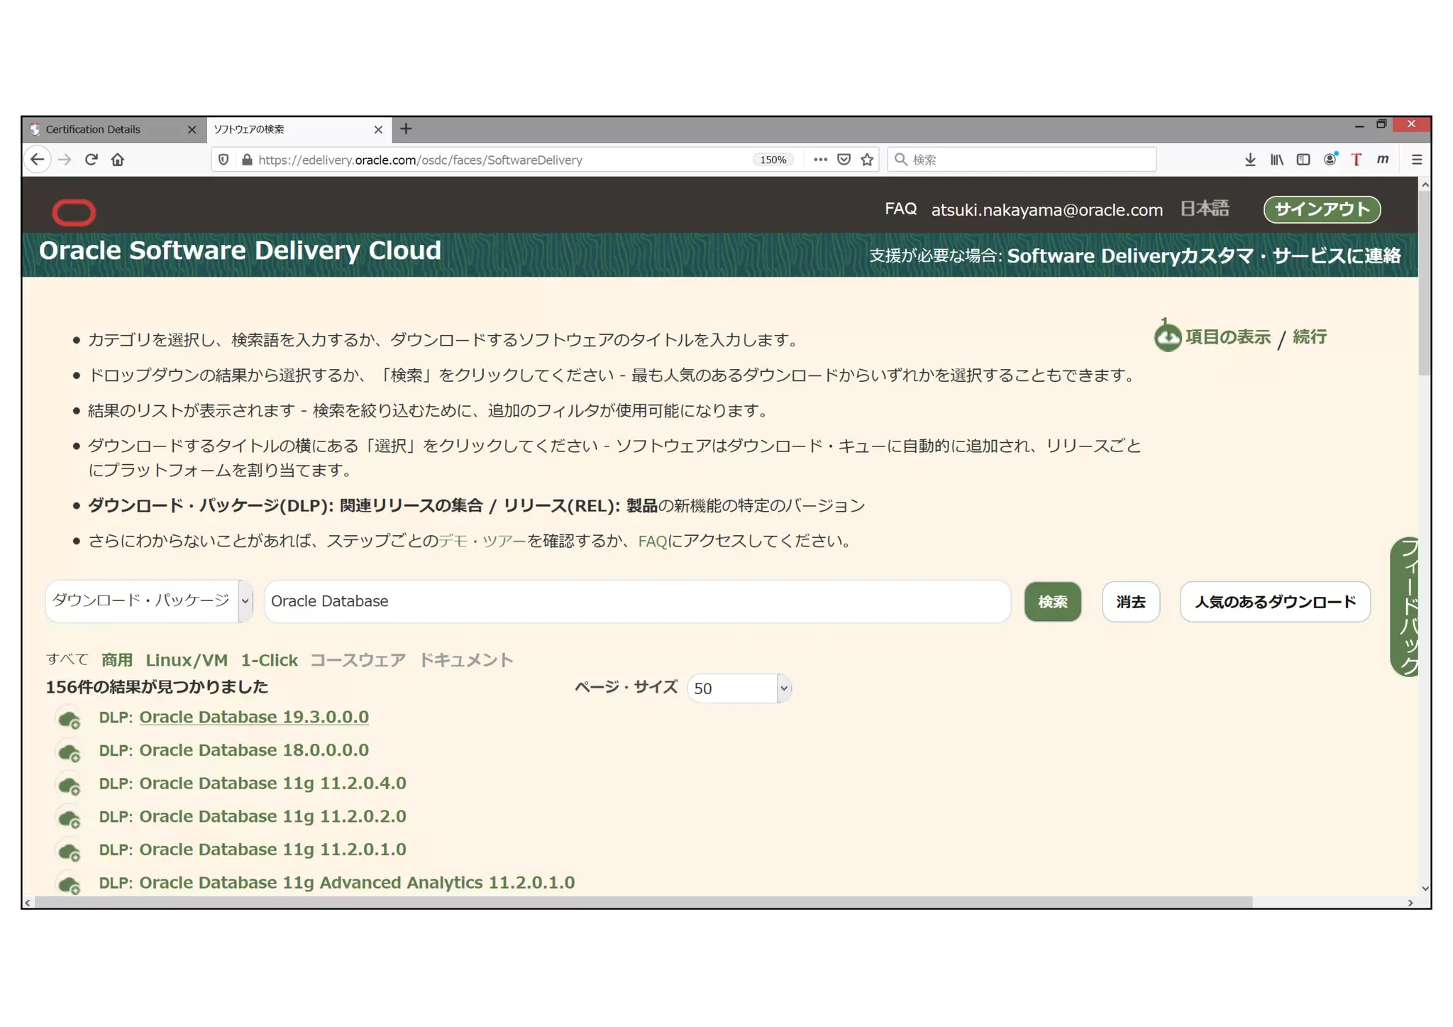Click the browser 検索 search box
Image resolution: width=1453 pixels, height=1027 pixels.
tap(1022, 160)
